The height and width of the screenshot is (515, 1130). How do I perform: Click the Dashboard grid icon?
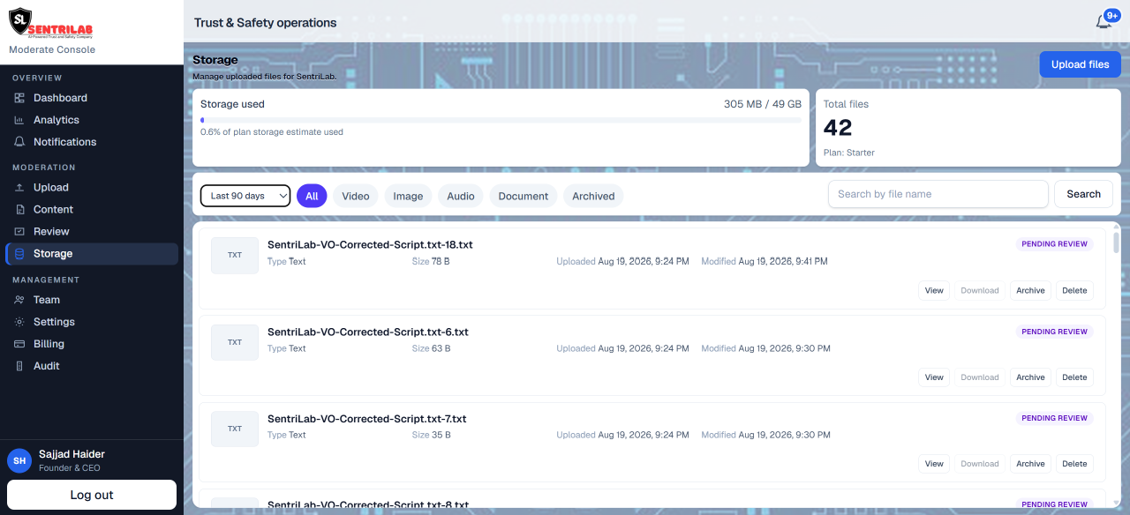[19, 98]
